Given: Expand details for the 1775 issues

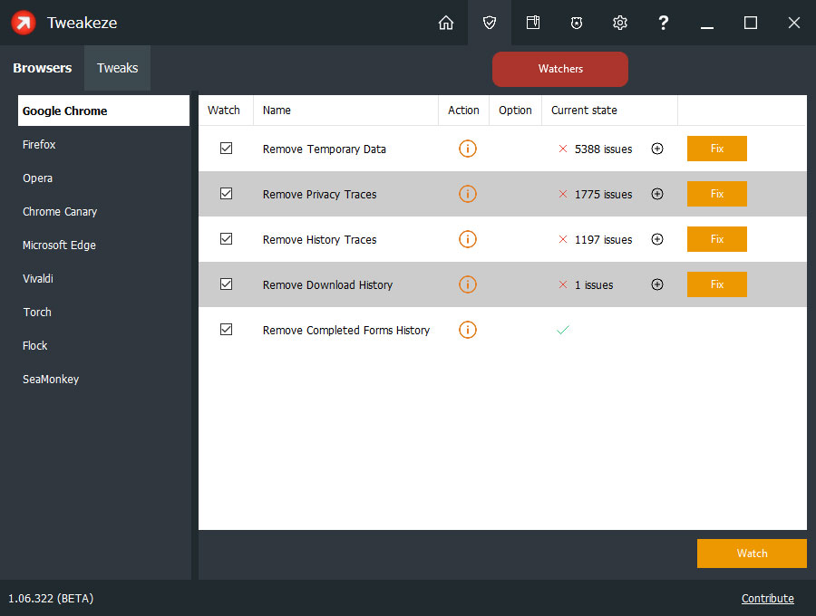Looking at the screenshot, I should pos(656,193).
